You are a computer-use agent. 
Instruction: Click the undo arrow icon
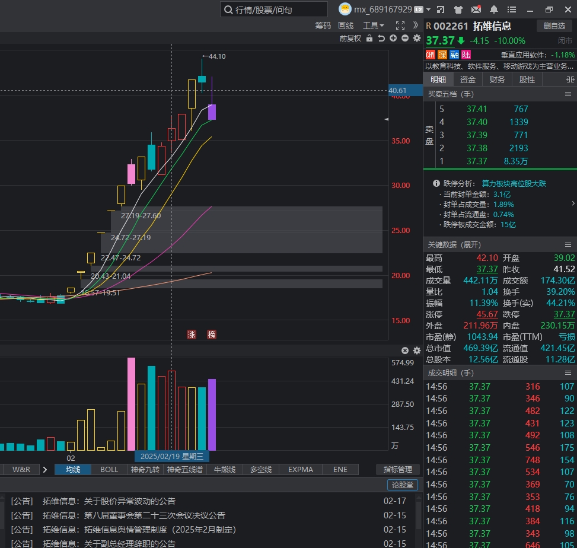coord(381,39)
